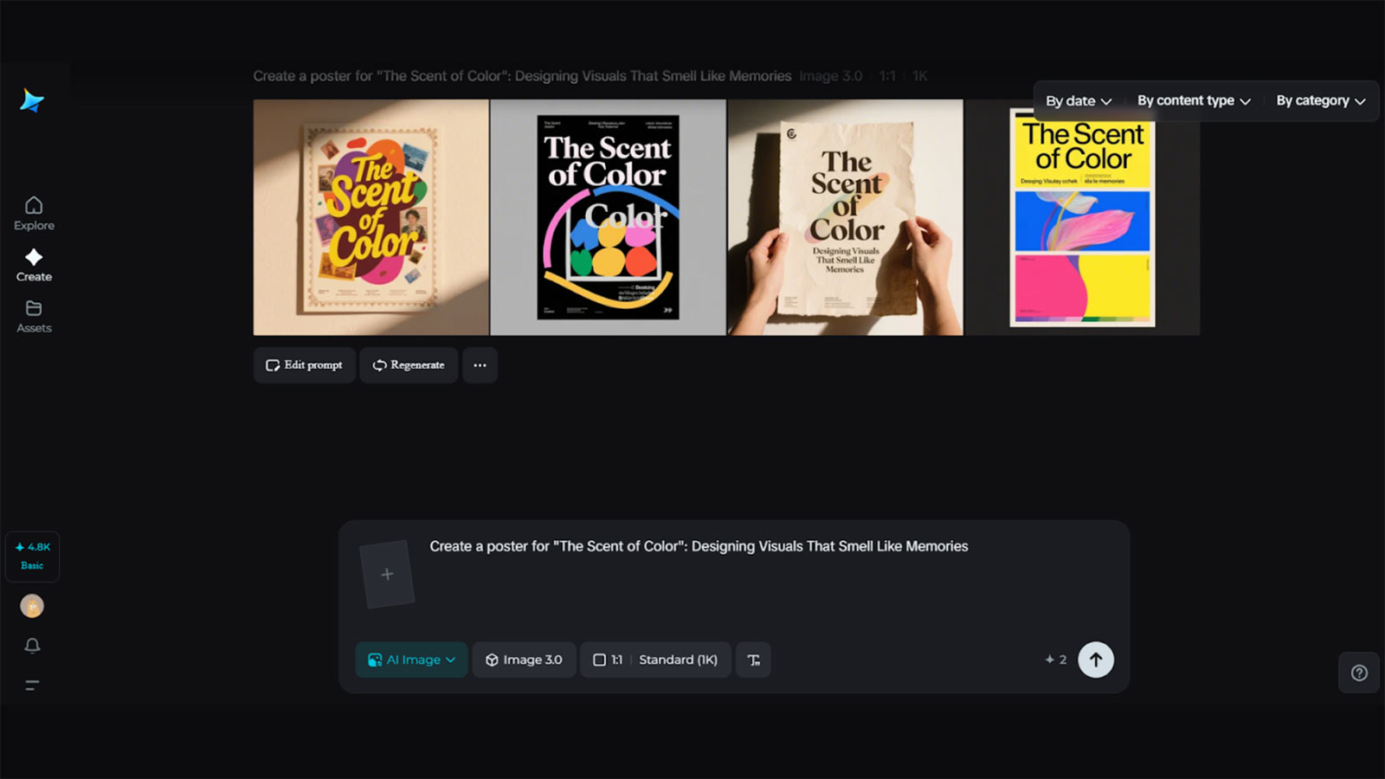Open the more options ellipsis menu
This screenshot has width=1385, height=779.
point(480,364)
